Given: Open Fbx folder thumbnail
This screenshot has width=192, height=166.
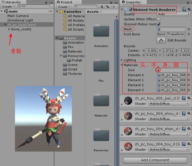Looking at the screenshot, I should tap(101, 65).
